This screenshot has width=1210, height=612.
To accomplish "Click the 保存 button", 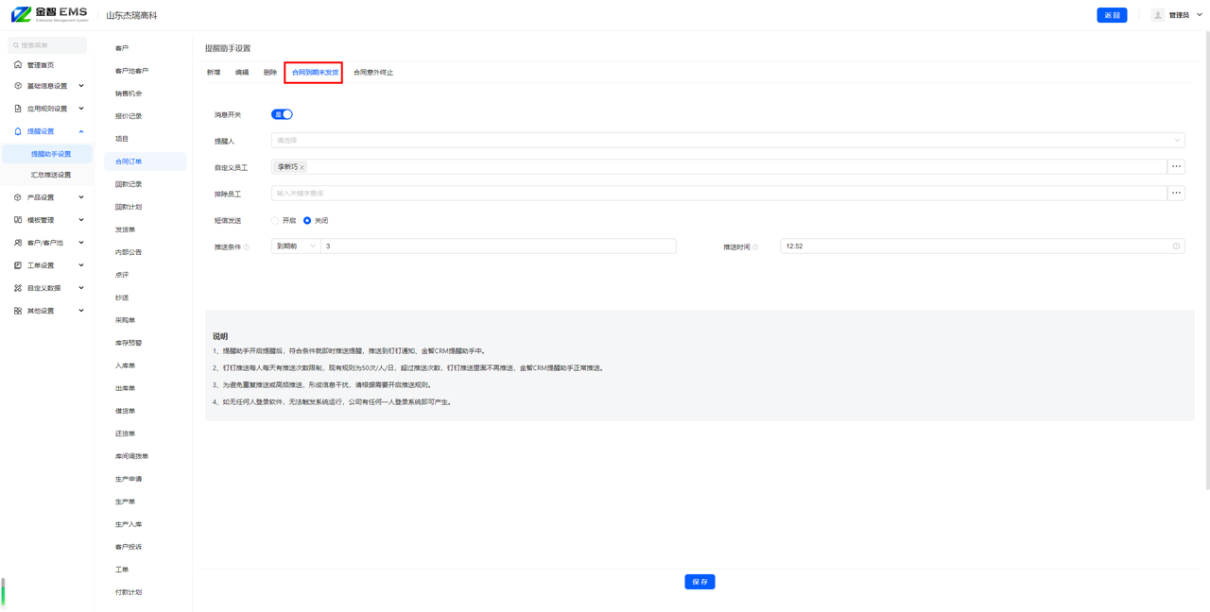I will pos(700,582).
